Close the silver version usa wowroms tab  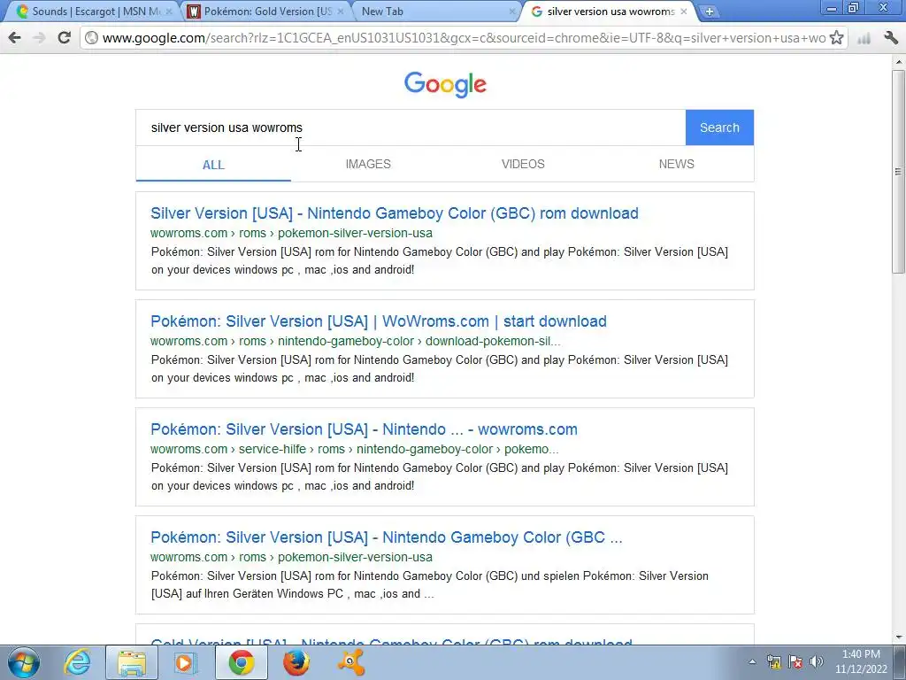[x=684, y=12]
